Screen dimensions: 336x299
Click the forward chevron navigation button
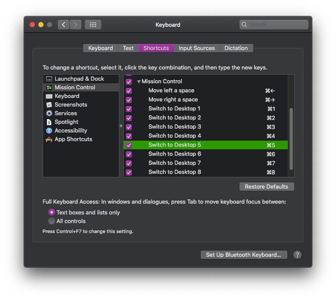[75, 25]
